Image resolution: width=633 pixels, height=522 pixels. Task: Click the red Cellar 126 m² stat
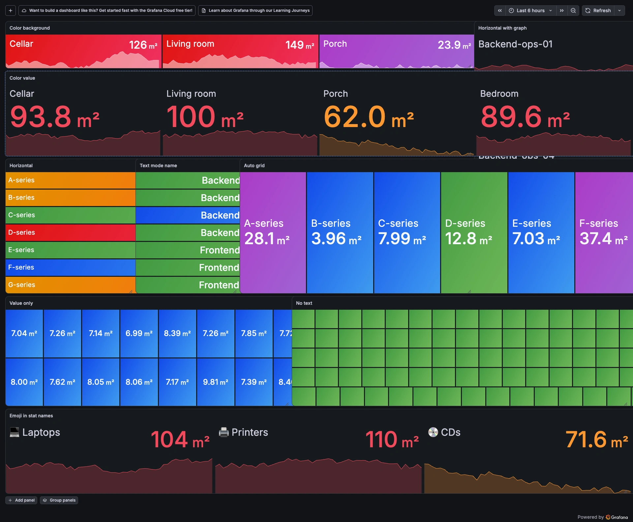[83, 51]
